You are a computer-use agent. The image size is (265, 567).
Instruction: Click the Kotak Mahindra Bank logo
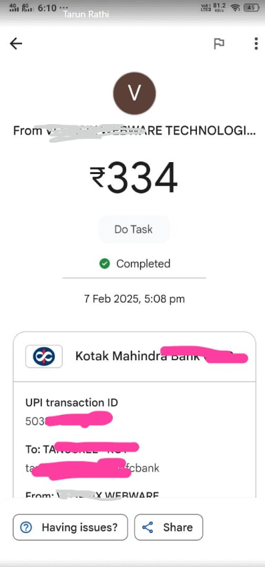point(44,357)
